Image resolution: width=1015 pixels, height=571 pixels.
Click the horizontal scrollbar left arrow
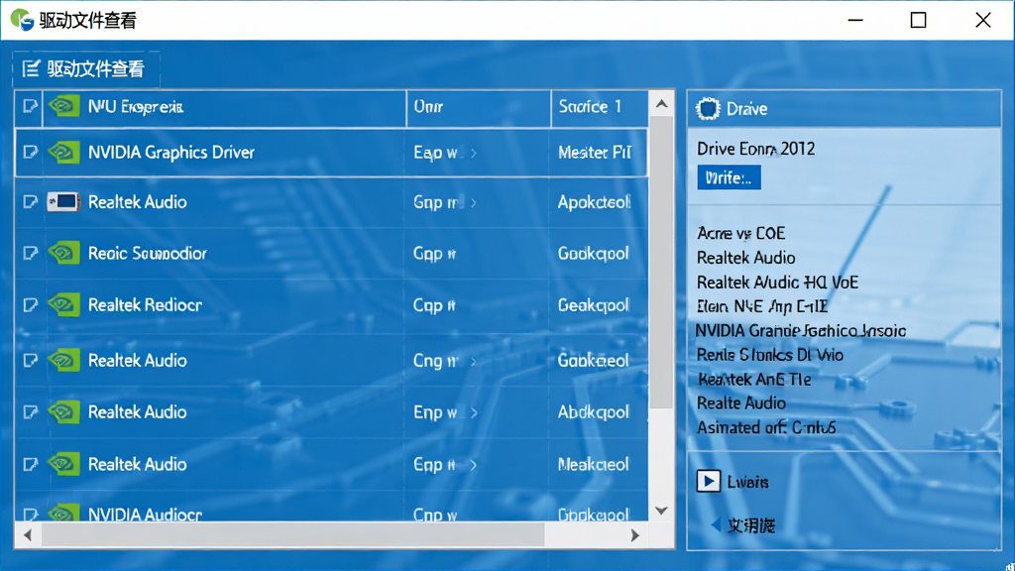pyautogui.click(x=27, y=534)
